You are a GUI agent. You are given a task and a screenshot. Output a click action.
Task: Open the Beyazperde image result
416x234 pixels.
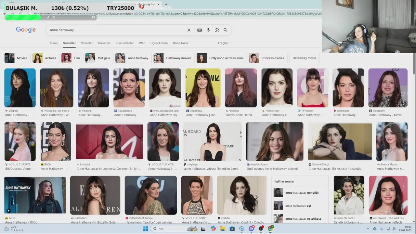129,88
